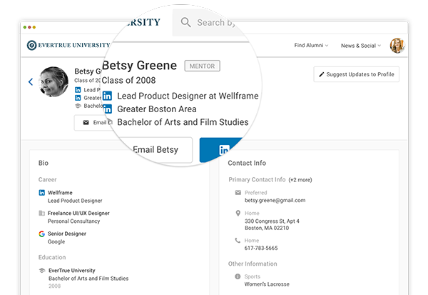The height and width of the screenshot is (295, 428).
Task: Expand the News & Social menu
Action: pyautogui.click(x=360, y=46)
